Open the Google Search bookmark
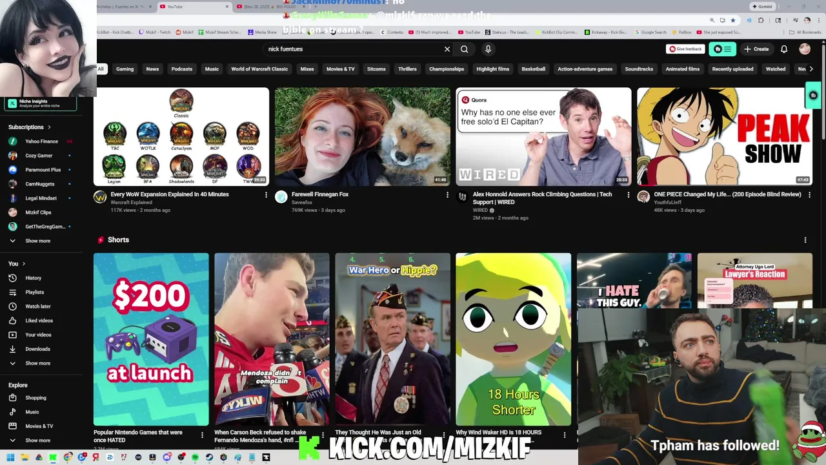This screenshot has width=826, height=465. [x=650, y=32]
